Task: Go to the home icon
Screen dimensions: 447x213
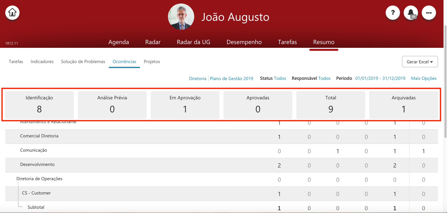Action: pyautogui.click(x=12, y=13)
